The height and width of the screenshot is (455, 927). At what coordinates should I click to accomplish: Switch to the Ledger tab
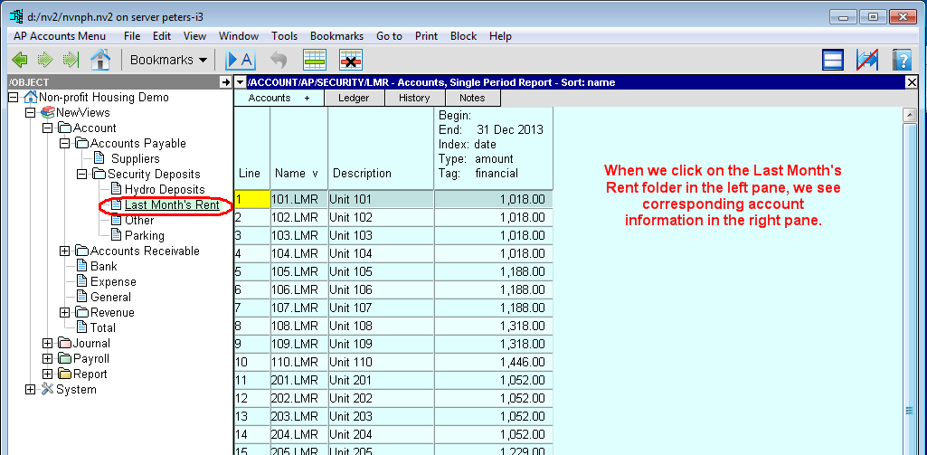pos(353,98)
